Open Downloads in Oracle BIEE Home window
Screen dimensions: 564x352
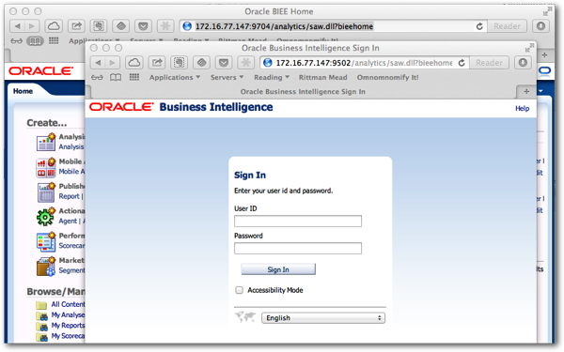point(540,26)
